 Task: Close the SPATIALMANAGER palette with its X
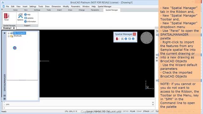[x=4, y=33]
